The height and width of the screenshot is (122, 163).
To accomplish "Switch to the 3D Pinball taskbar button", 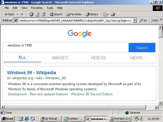I will pyautogui.click(x=51, y=119).
